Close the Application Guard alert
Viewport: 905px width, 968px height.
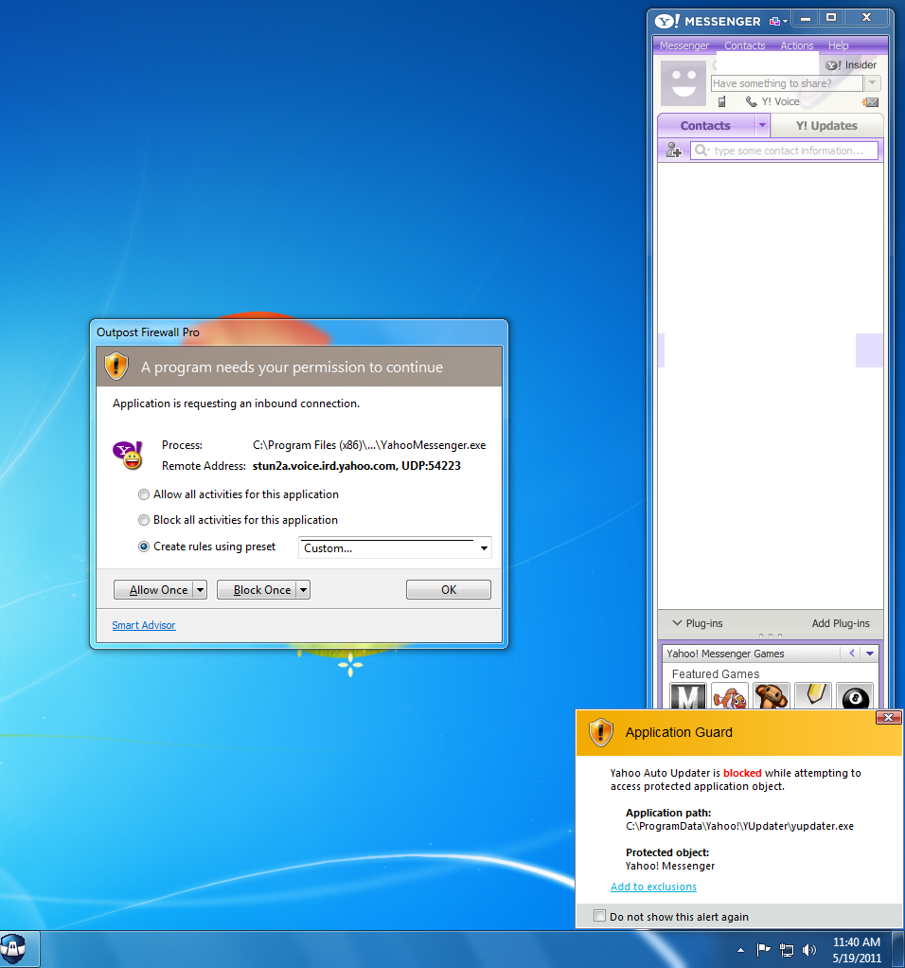click(888, 717)
